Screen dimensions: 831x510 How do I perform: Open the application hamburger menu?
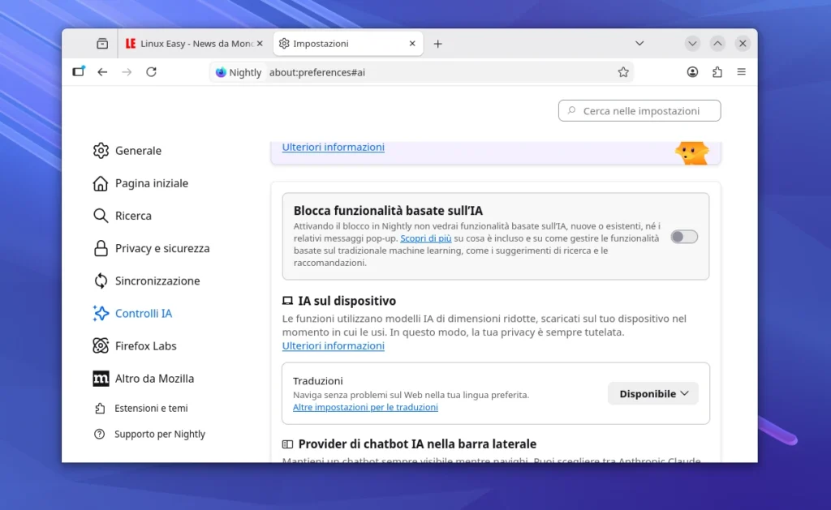point(741,71)
